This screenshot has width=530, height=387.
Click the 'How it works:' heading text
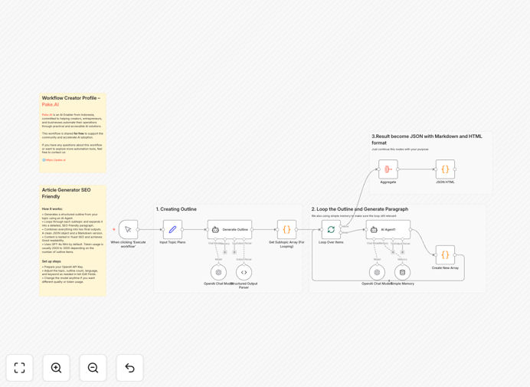(x=52, y=209)
